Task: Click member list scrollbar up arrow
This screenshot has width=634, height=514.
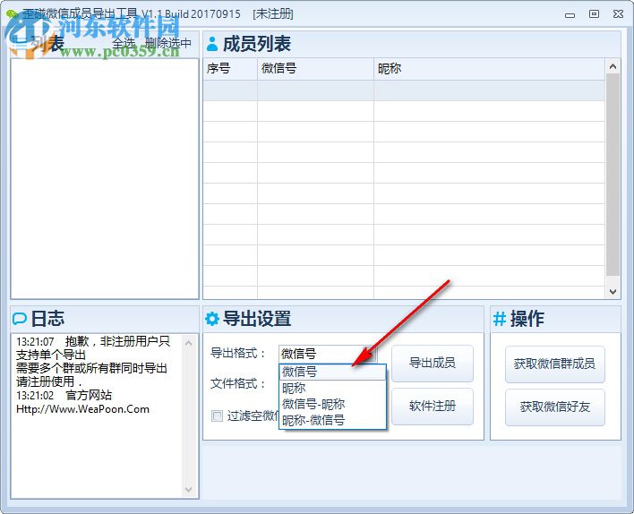Action: coord(613,66)
